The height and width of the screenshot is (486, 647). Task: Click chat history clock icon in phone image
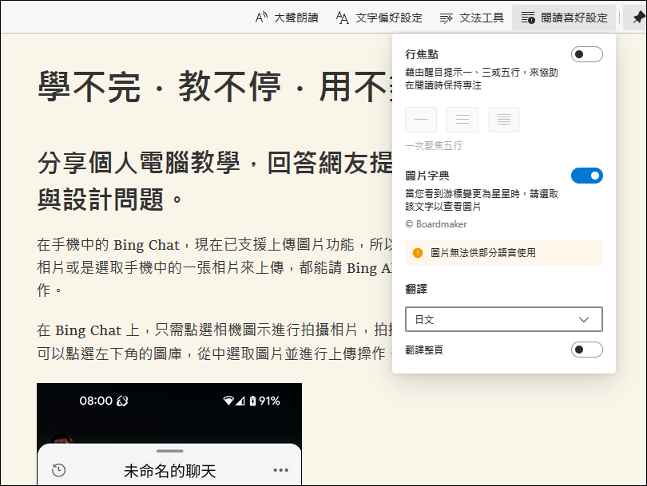[59, 470]
